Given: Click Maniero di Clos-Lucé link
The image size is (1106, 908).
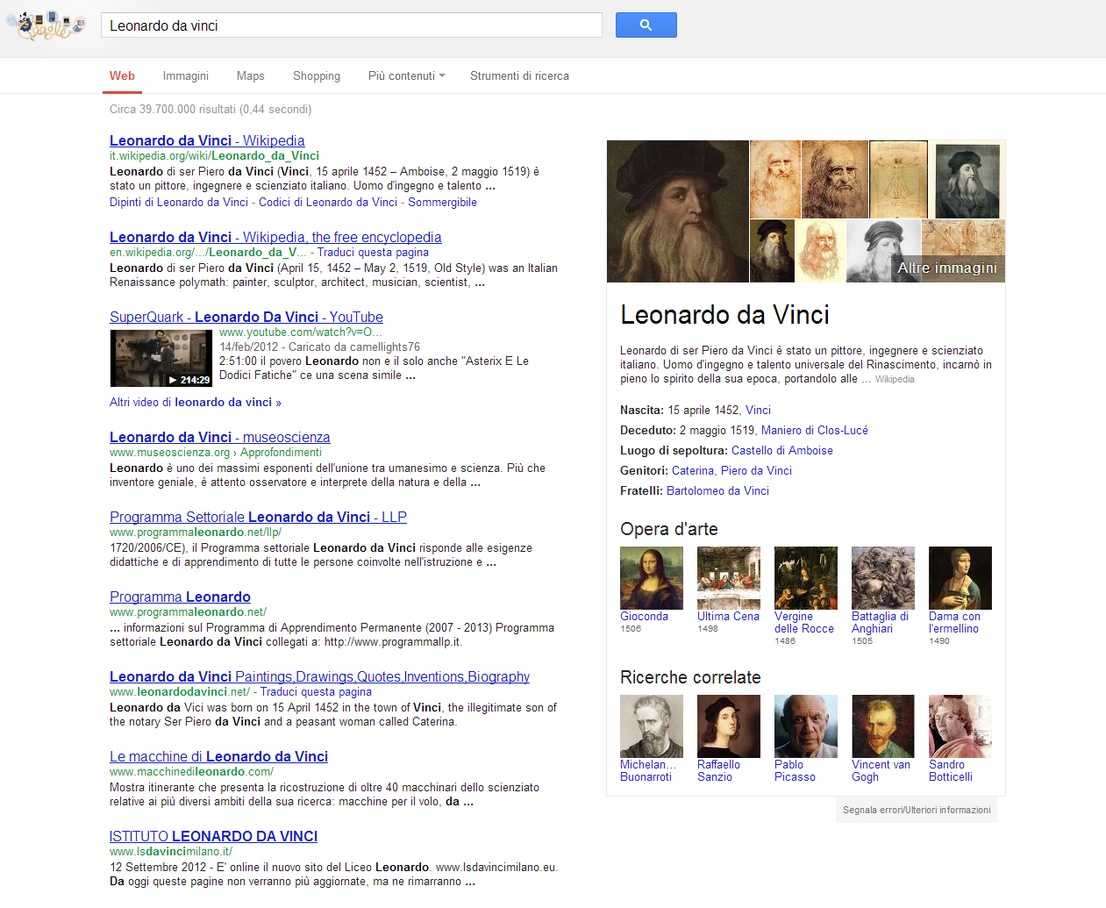Looking at the screenshot, I should pyautogui.click(x=815, y=430).
